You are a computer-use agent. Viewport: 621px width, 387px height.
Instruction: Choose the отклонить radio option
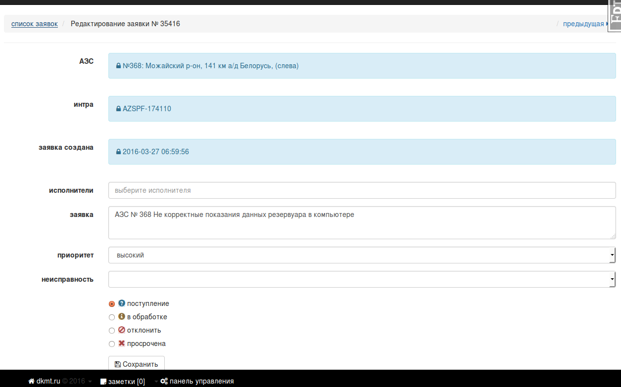pyautogui.click(x=112, y=331)
